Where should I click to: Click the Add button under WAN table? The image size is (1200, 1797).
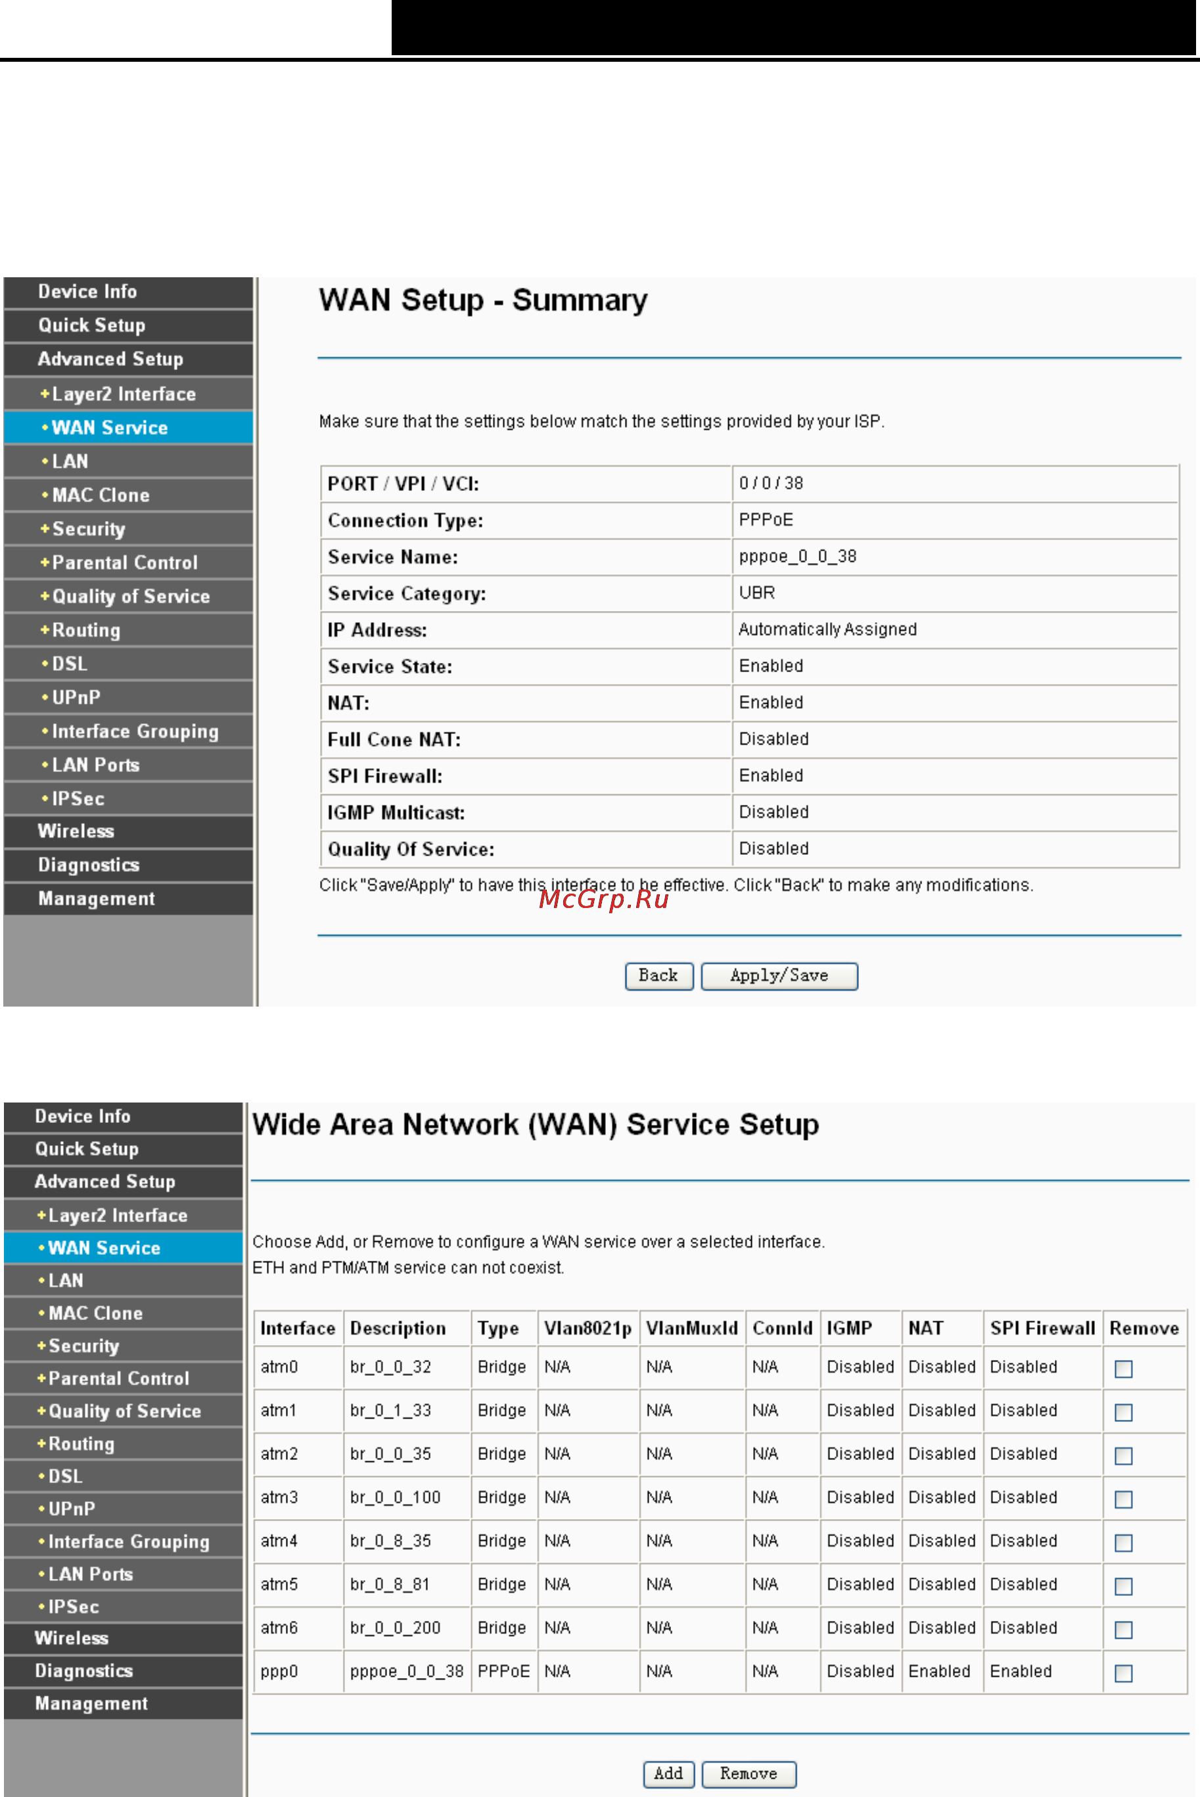[x=668, y=1774]
